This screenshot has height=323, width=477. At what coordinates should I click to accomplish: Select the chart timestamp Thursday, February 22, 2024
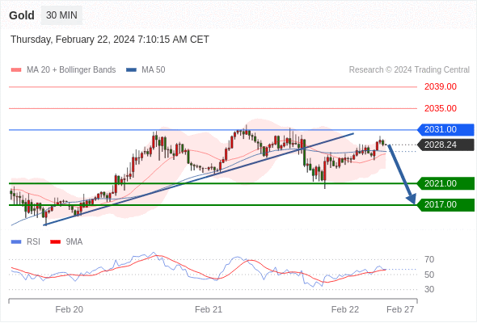(x=110, y=40)
